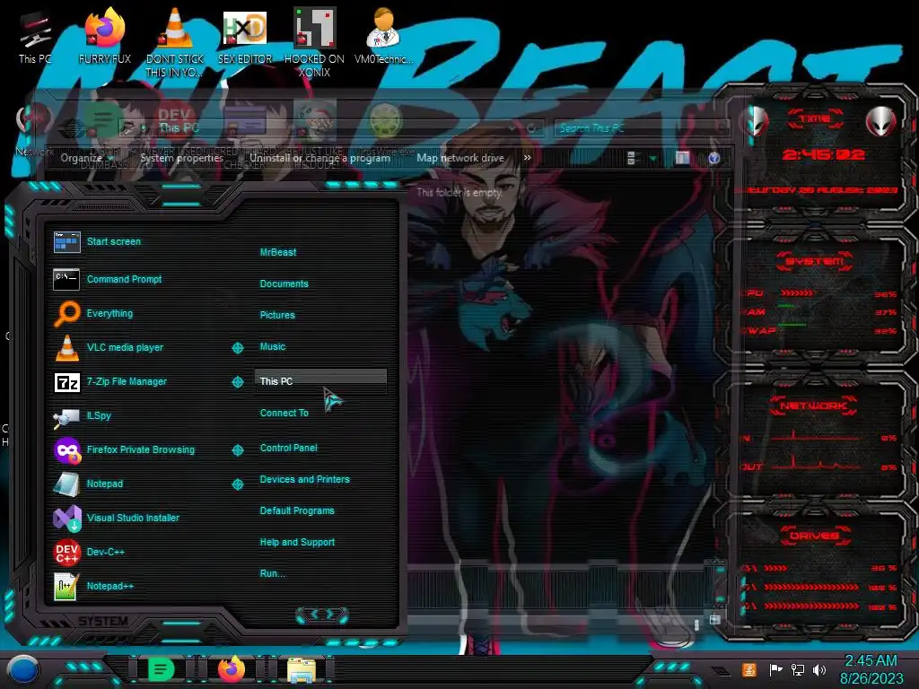Select the HxD editor desktop shortcut
This screenshot has height=689, width=919.
(244, 36)
